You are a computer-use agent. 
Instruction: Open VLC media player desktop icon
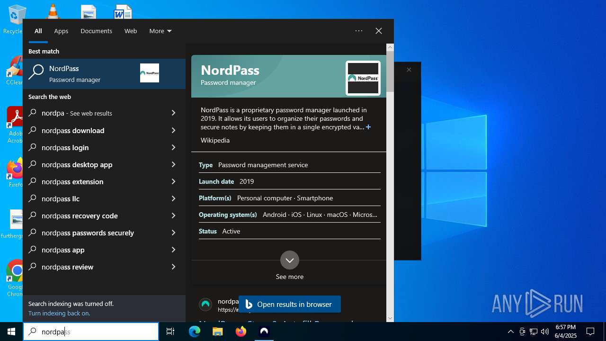(53, 11)
